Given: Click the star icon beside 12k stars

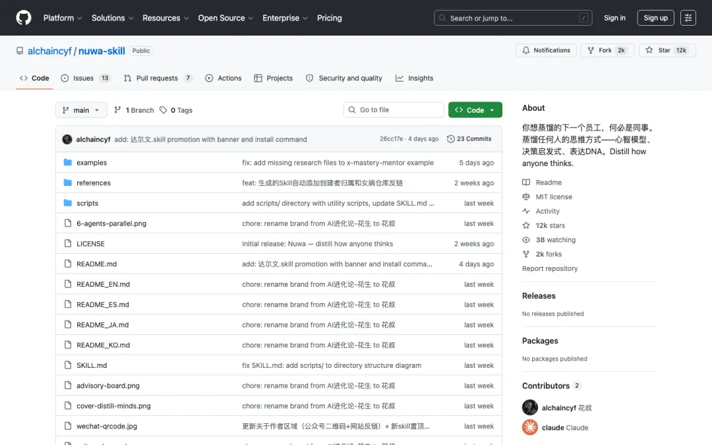Looking at the screenshot, I should coord(526,225).
